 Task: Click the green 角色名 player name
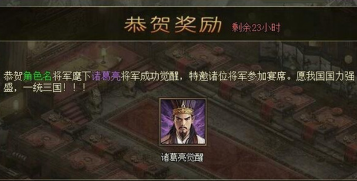coord(37,77)
